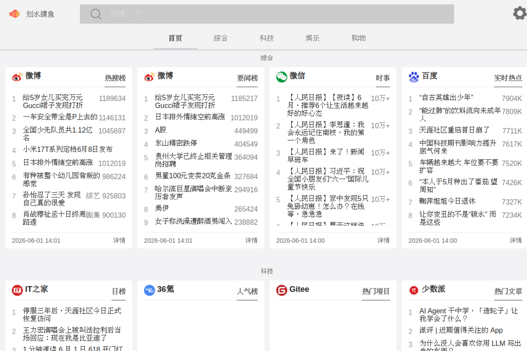Image resolution: width=527 pixels, height=351 pixels.
Task: Open 有种被整个幼儿园背叛的感觉 headline
Action: [x=61, y=179]
